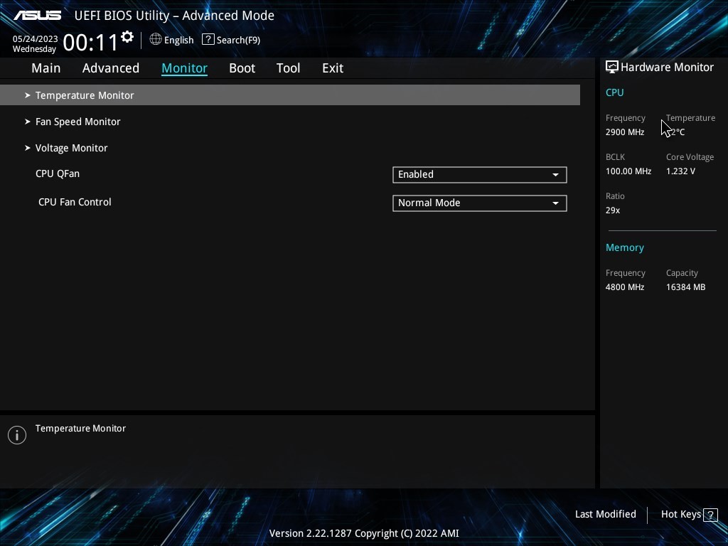Viewport: 728px width, 546px height.
Task: Switch to the Main tab
Action: (x=45, y=68)
